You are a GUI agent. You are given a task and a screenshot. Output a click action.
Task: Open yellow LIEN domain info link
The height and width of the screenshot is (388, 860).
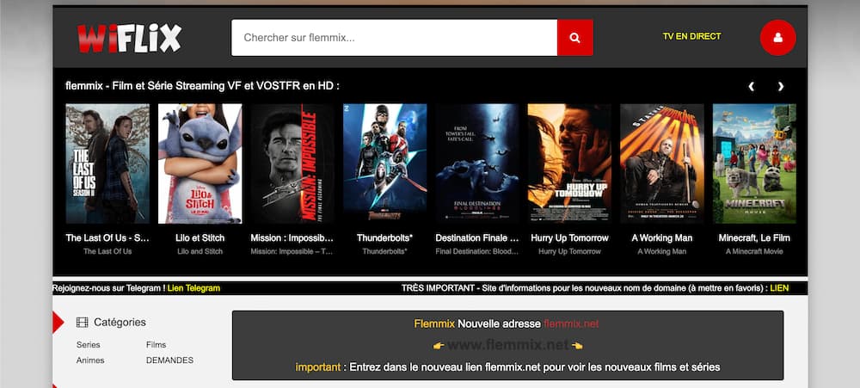coord(779,288)
